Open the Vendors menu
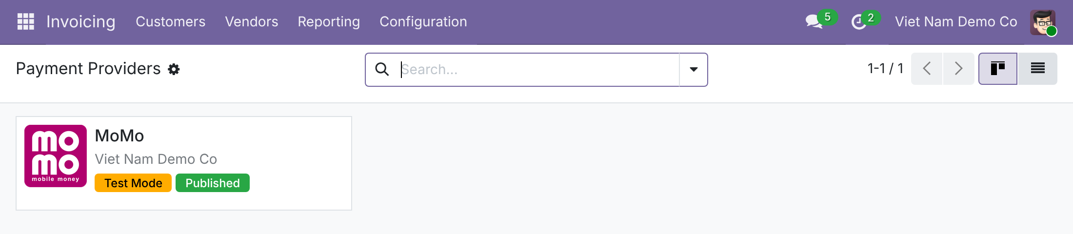 [x=252, y=22]
